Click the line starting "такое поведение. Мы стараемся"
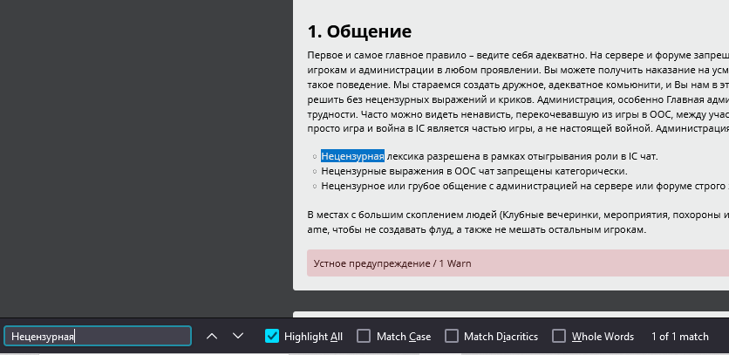 pyautogui.click(x=514, y=84)
